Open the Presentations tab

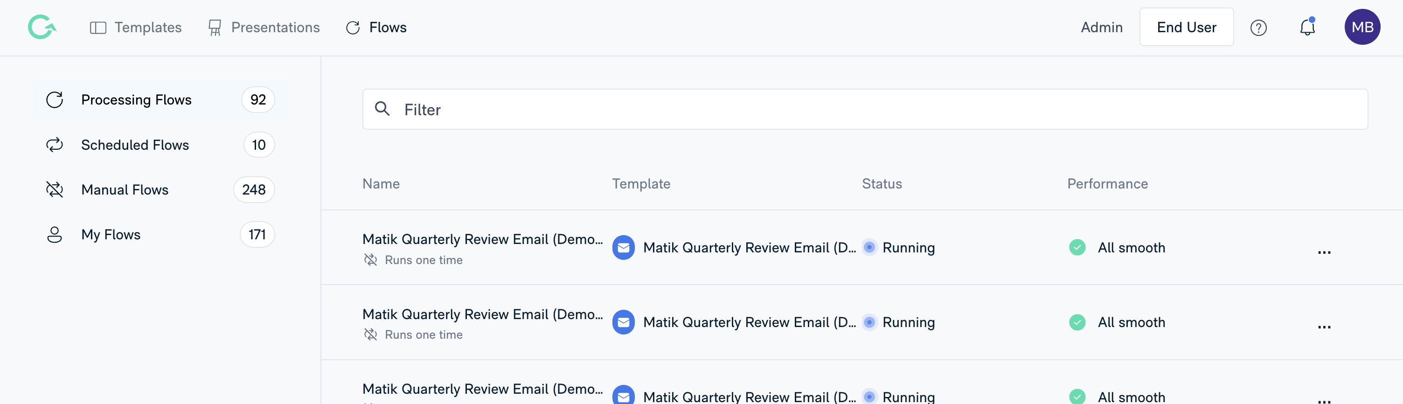(264, 27)
